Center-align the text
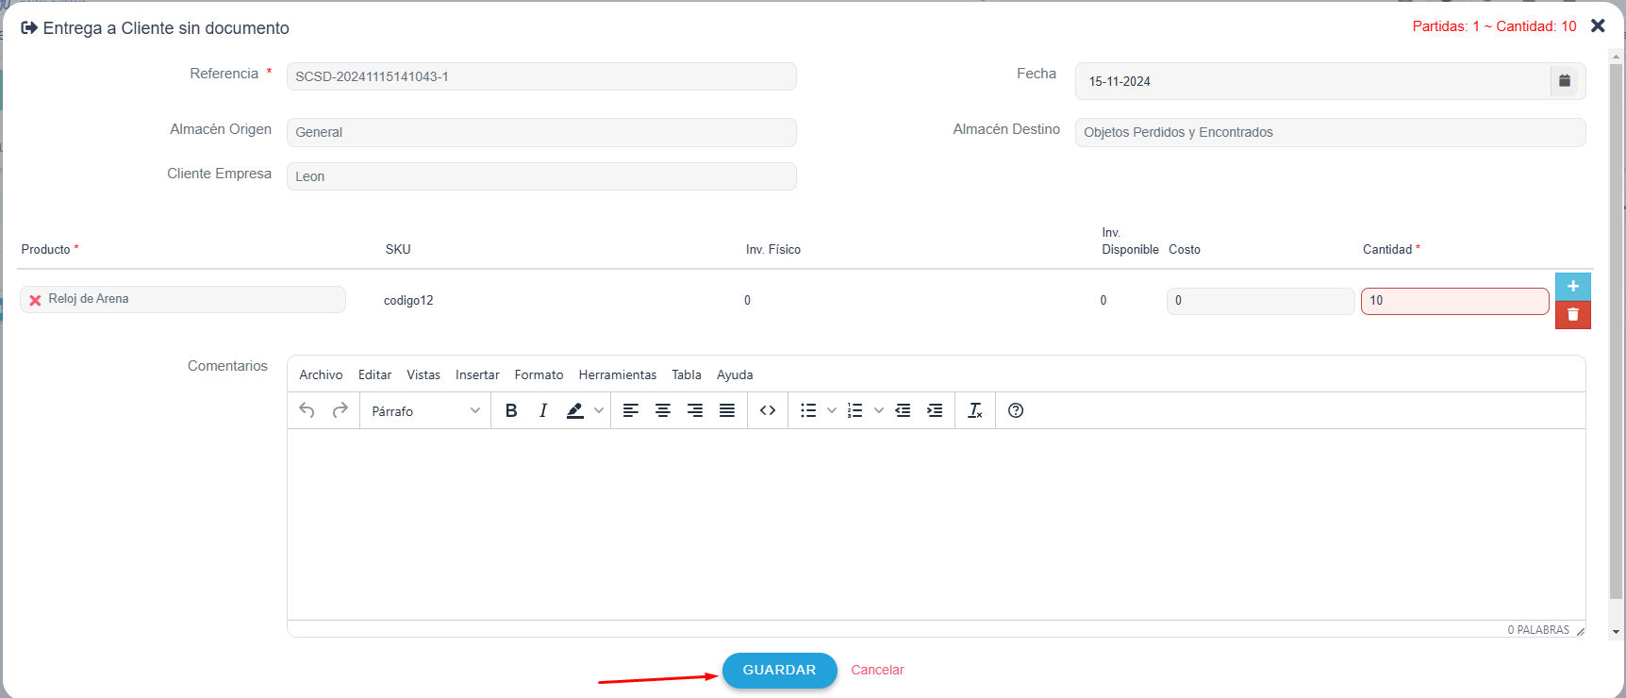Screen dimensions: 1626x698 pos(663,410)
